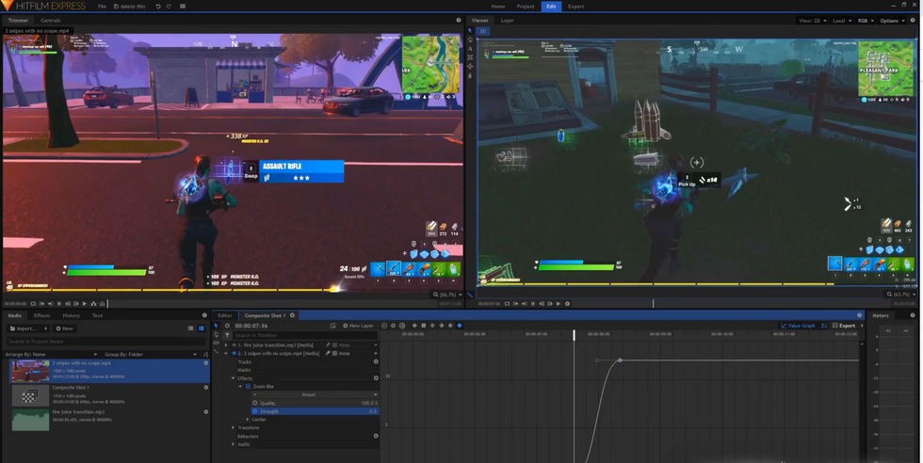The height and width of the screenshot is (463, 923).
Task: Click the gear beside Composite Shot 1 media item
Action: (206, 388)
